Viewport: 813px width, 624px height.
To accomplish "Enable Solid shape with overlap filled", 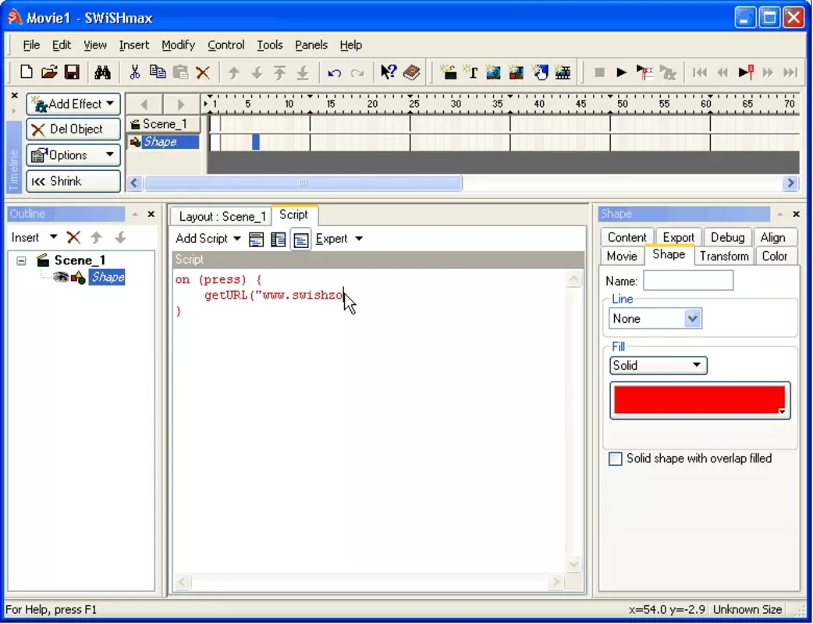I will pos(615,459).
